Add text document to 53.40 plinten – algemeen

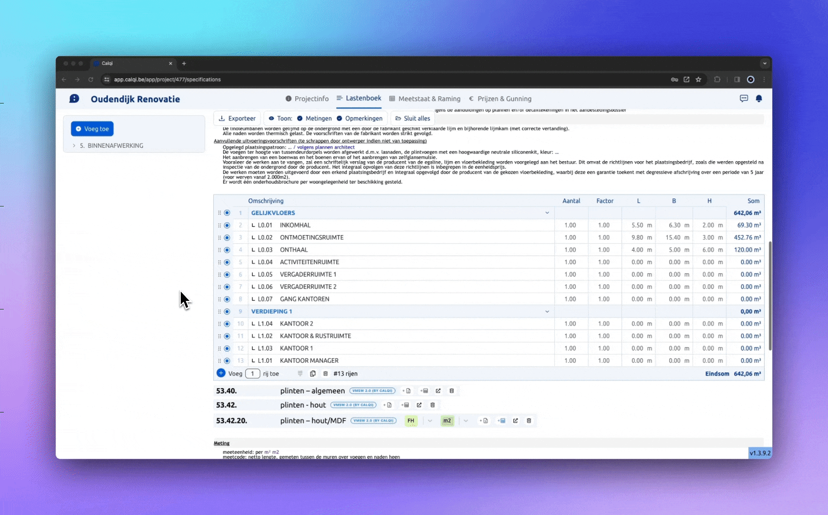pos(407,391)
